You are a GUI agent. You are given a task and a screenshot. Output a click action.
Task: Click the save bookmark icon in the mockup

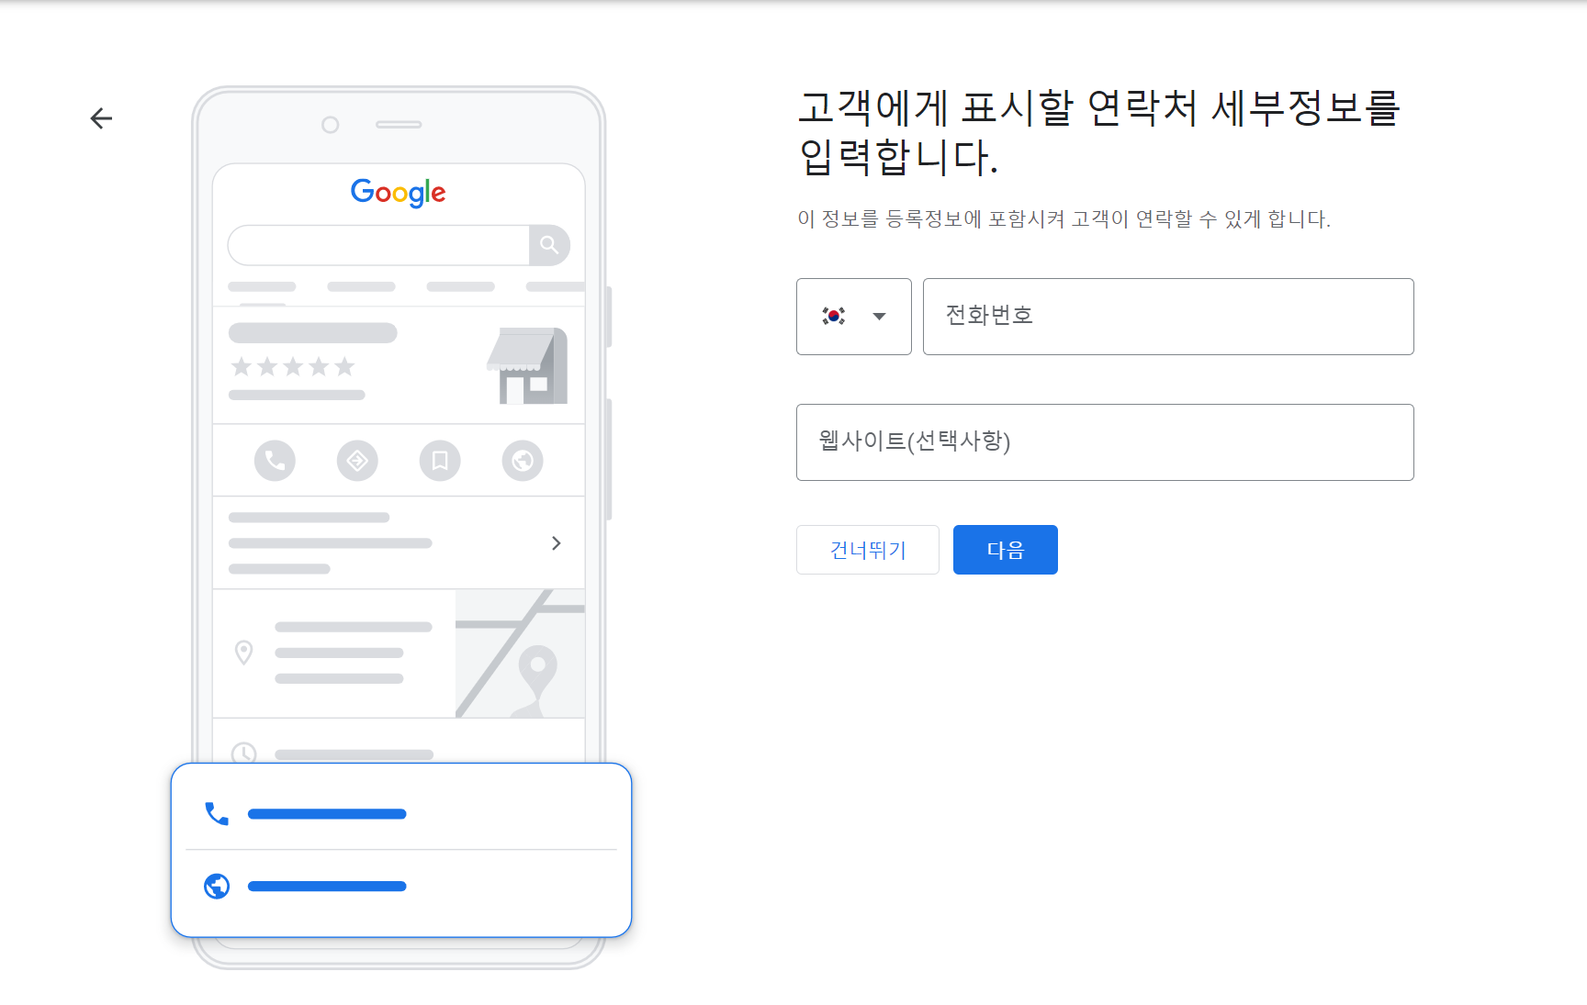tap(440, 461)
